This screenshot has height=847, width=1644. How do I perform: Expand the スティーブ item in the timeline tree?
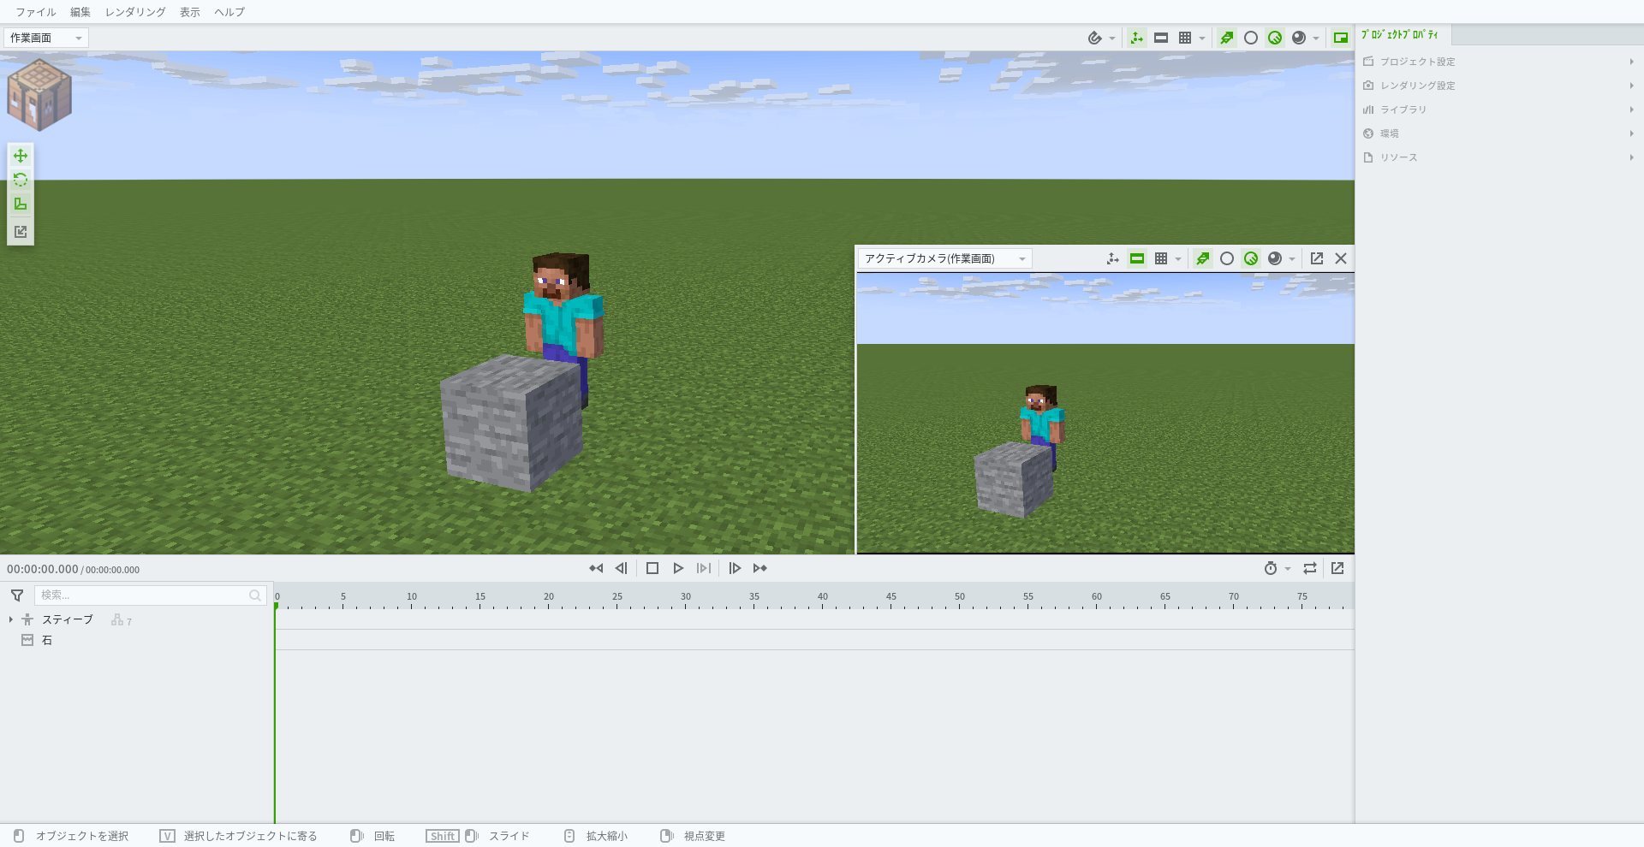[x=9, y=619]
